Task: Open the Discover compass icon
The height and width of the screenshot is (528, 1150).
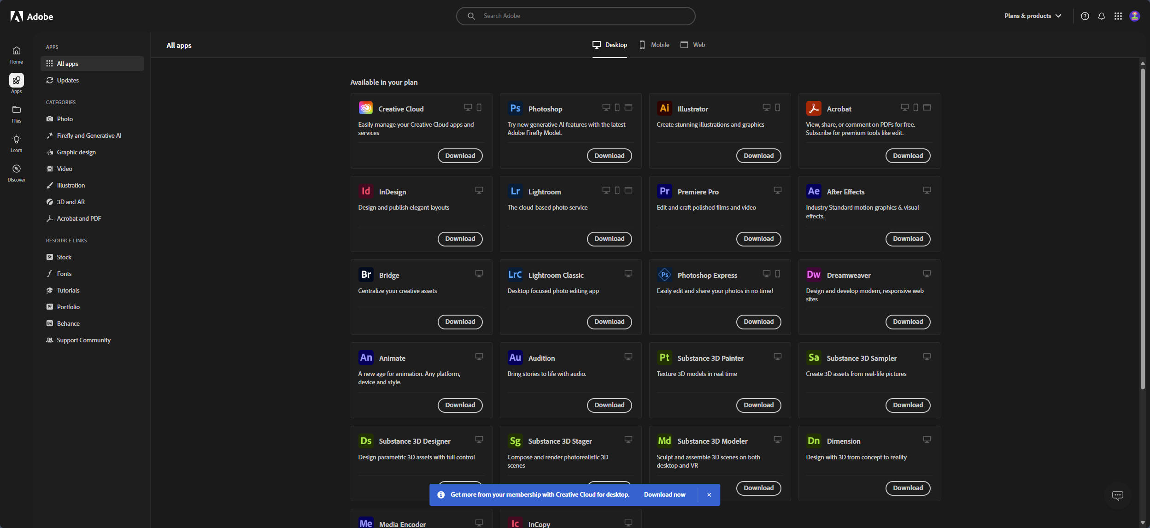Action: (x=17, y=169)
